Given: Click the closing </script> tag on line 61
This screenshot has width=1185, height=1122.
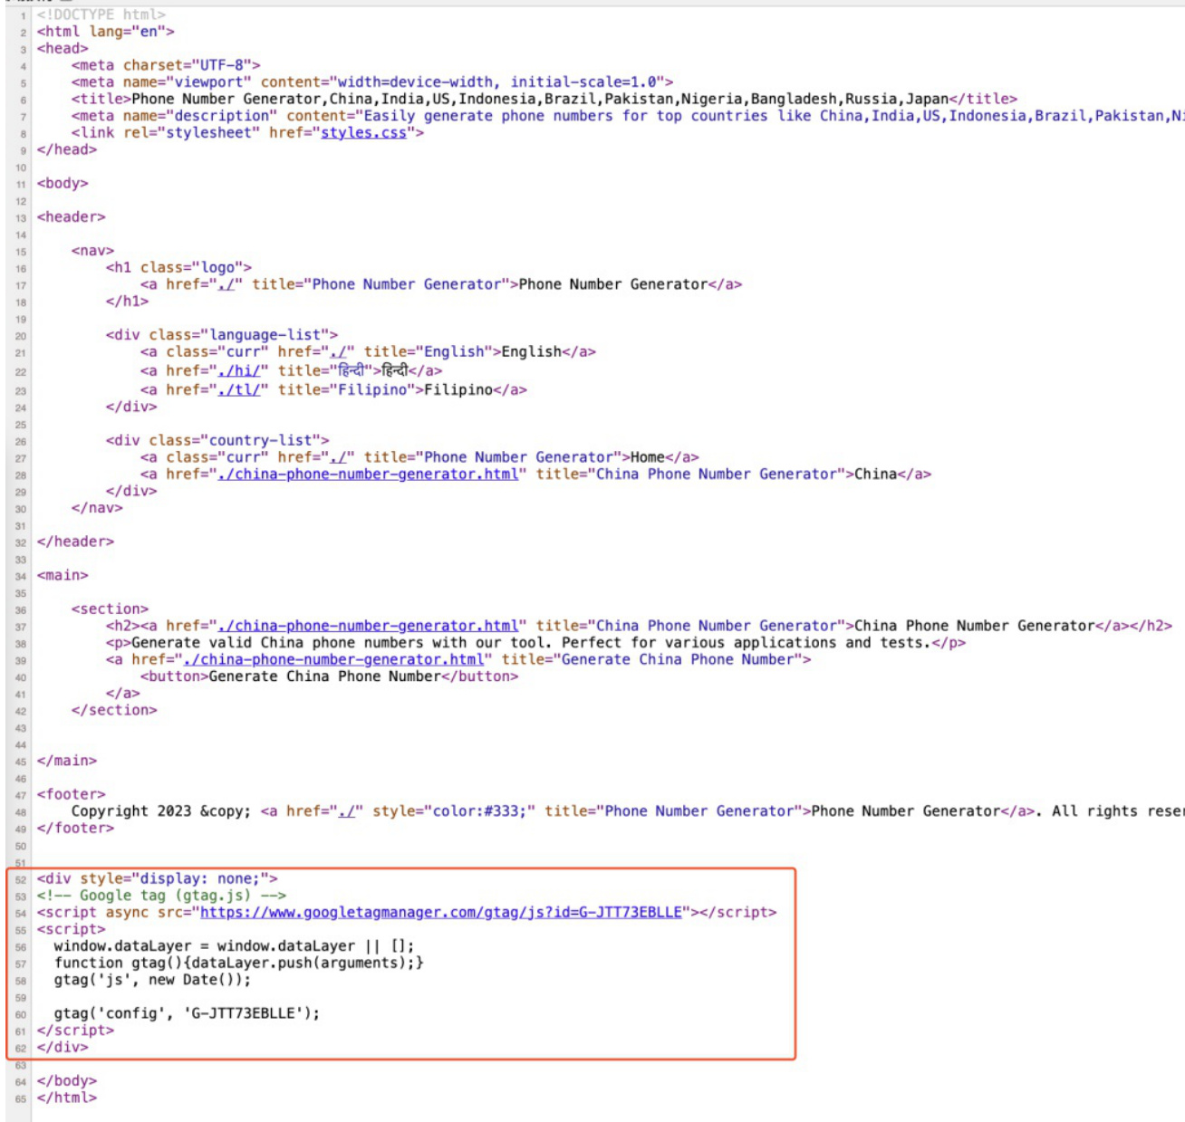Looking at the screenshot, I should click(x=75, y=1031).
